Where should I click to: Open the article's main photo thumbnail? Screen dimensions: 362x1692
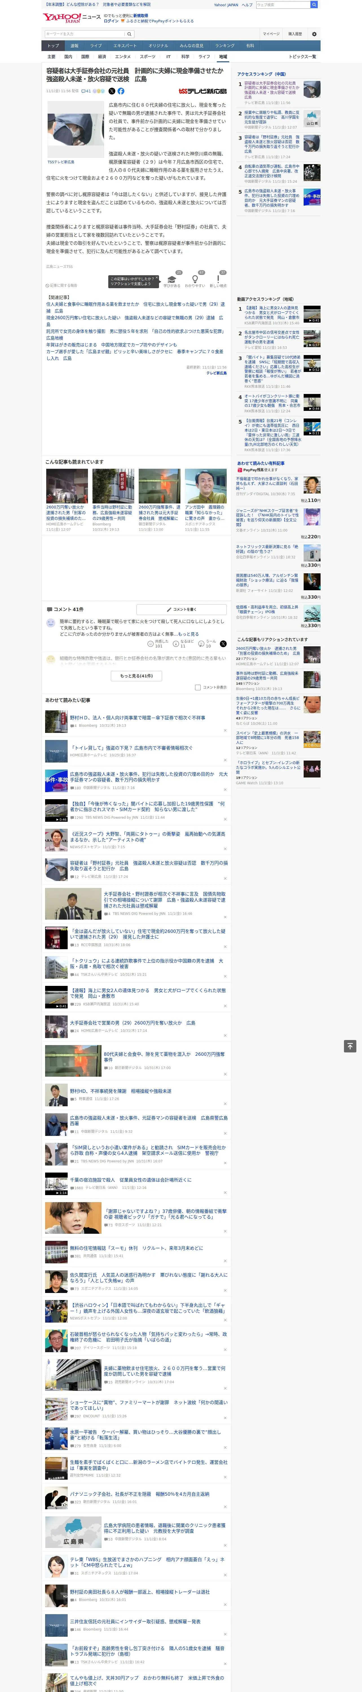tap(75, 129)
